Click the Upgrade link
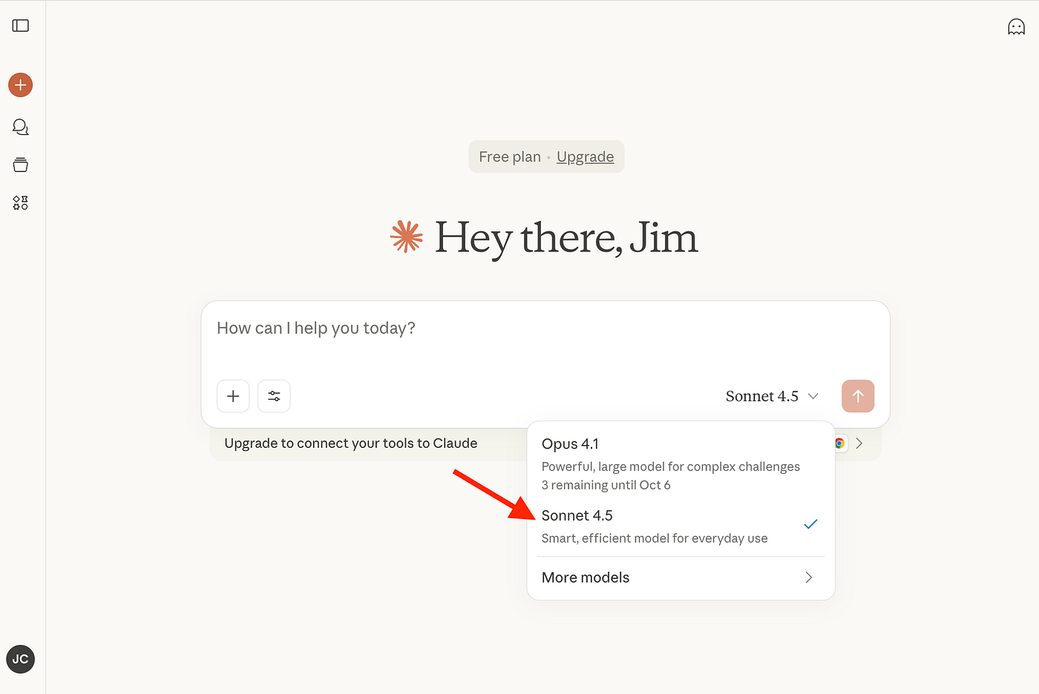Viewport: 1039px width, 694px height. tap(585, 157)
